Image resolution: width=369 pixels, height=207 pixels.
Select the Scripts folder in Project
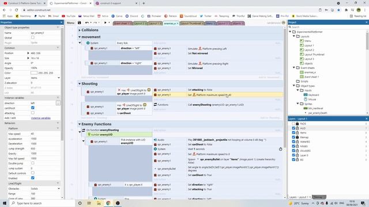[304, 81]
